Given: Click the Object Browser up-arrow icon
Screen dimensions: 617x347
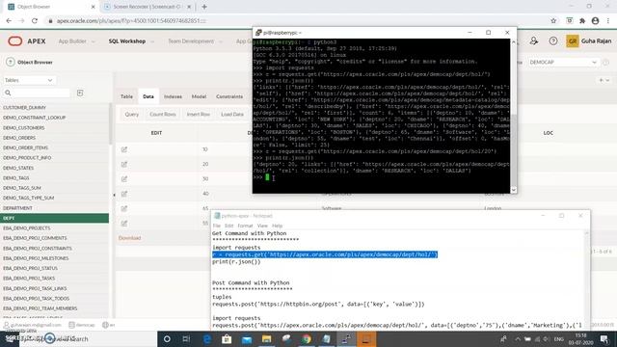Looking at the screenshot, I should tap(11, 62).
